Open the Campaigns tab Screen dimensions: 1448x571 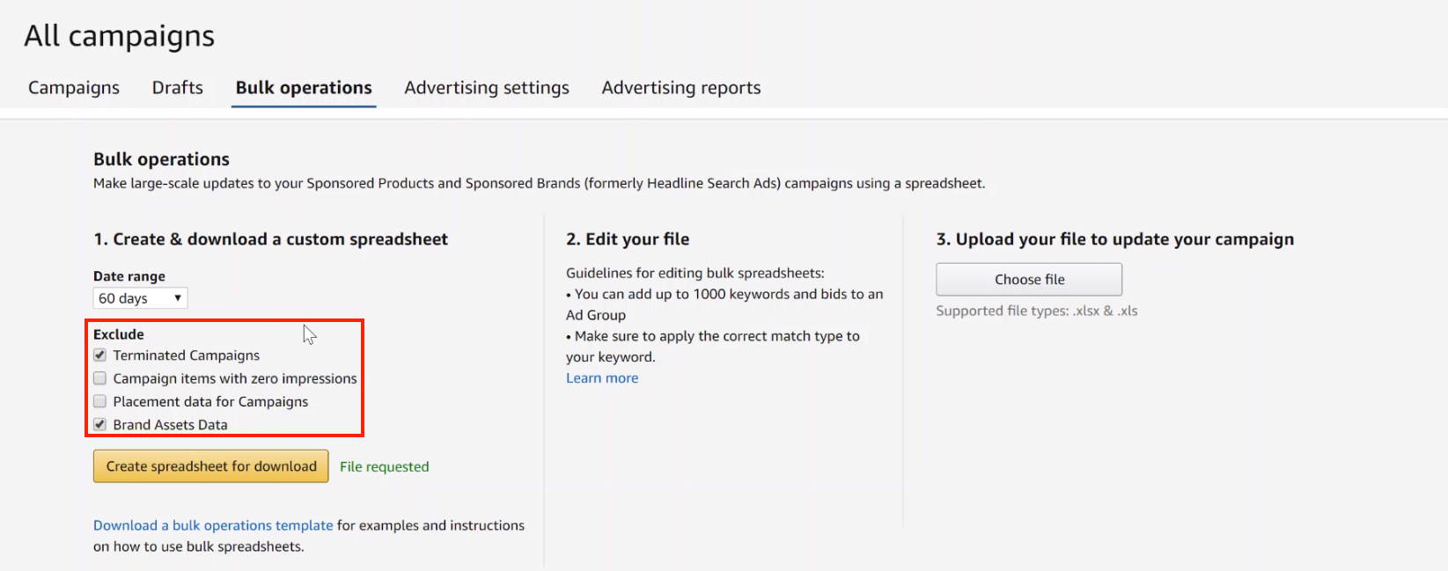[74, 88]
